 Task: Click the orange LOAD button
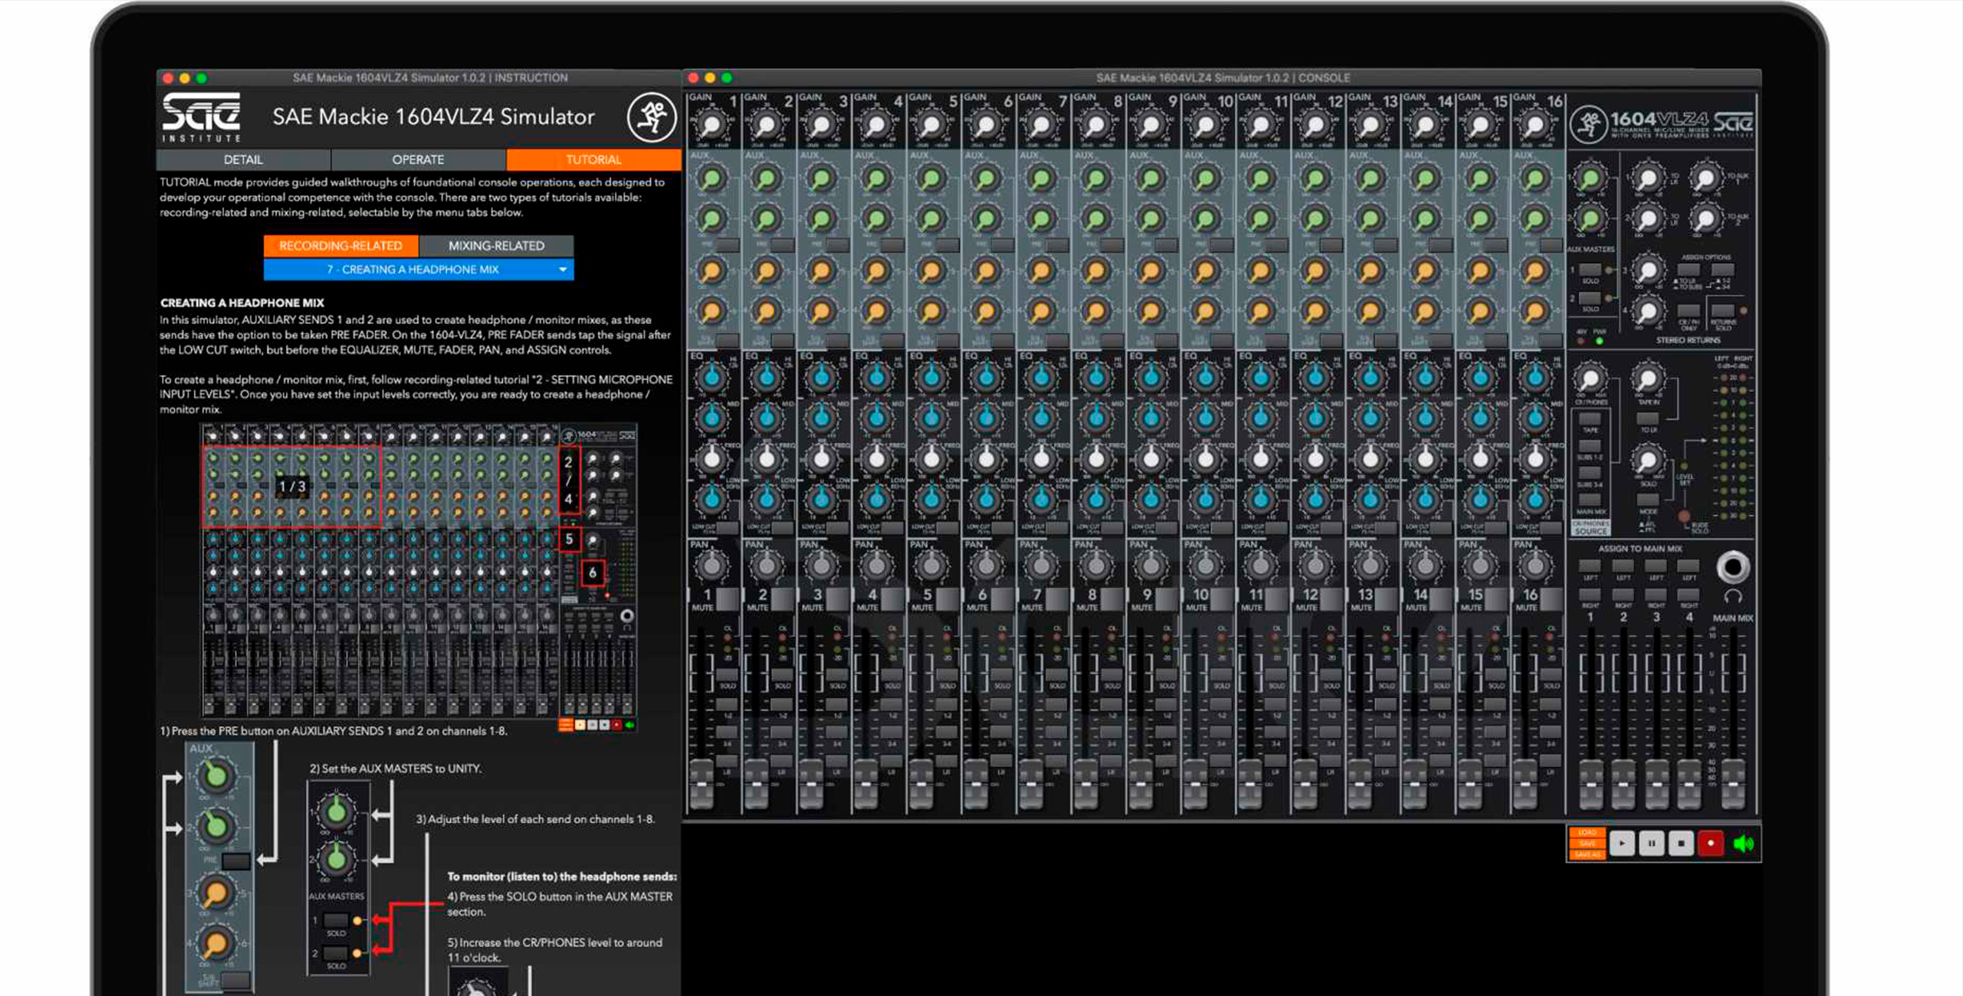[x=1588, y=832]
